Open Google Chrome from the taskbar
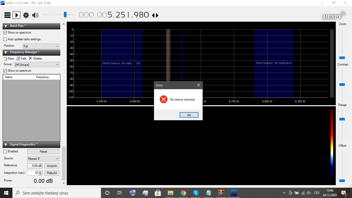This screenshot has height=198, width=352. pyautogui.click(x=183, y=193)
